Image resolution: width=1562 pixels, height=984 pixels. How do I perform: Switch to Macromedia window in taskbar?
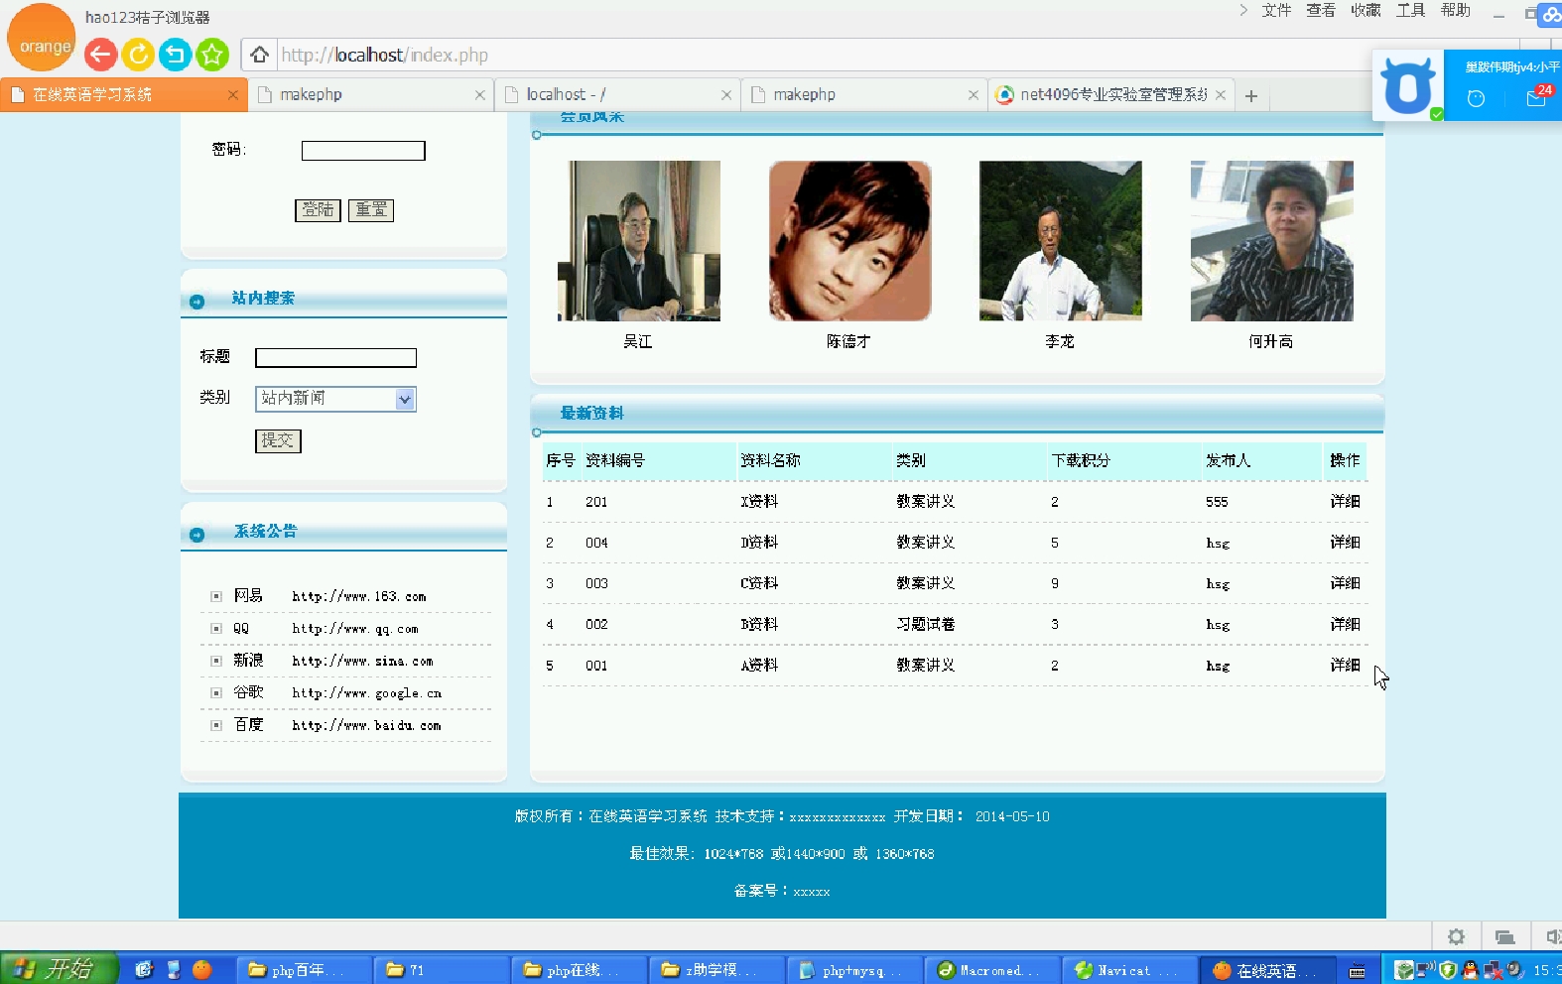(991, 970)
